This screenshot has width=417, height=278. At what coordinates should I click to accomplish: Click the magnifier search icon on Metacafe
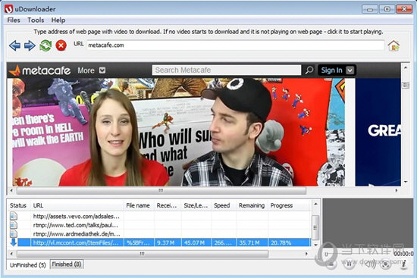click(x=309, y=70)
